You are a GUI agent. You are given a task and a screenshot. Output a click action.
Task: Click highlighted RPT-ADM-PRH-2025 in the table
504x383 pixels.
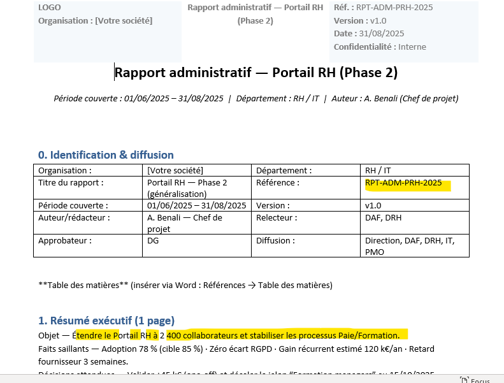(403, 183)
